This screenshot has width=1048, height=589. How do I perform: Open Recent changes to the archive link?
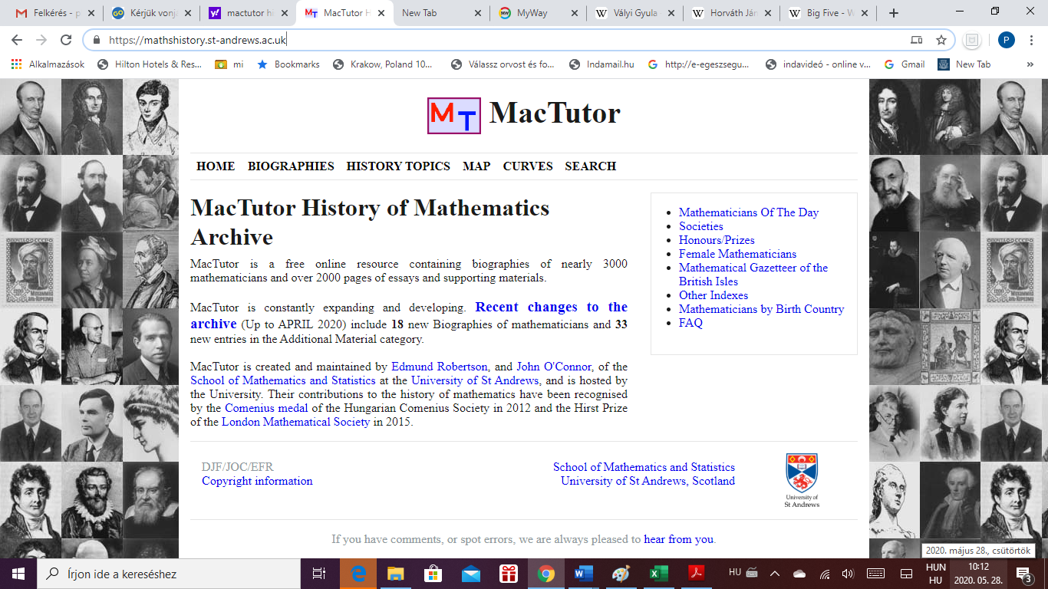pyautogui.click(x=409, y=315)
